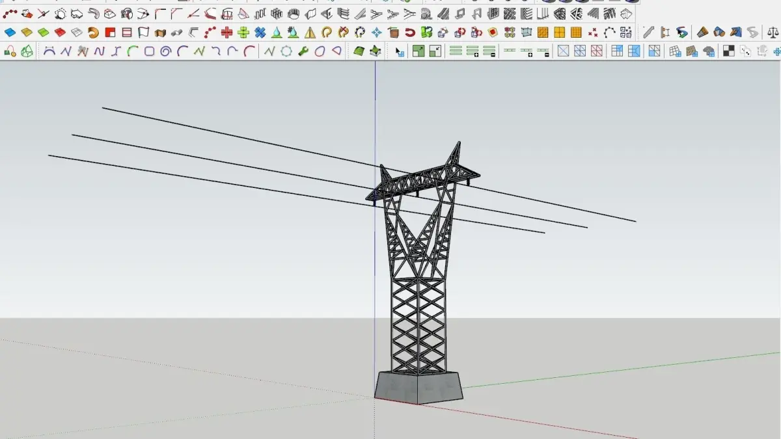The width and height of the screenshot is (781, 439).
Task: Click the green stacked layers book icon
Action: [x=359, y=51]
